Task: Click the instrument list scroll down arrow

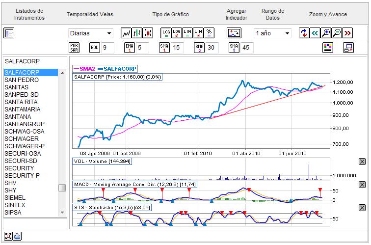Action: [62, 212]
